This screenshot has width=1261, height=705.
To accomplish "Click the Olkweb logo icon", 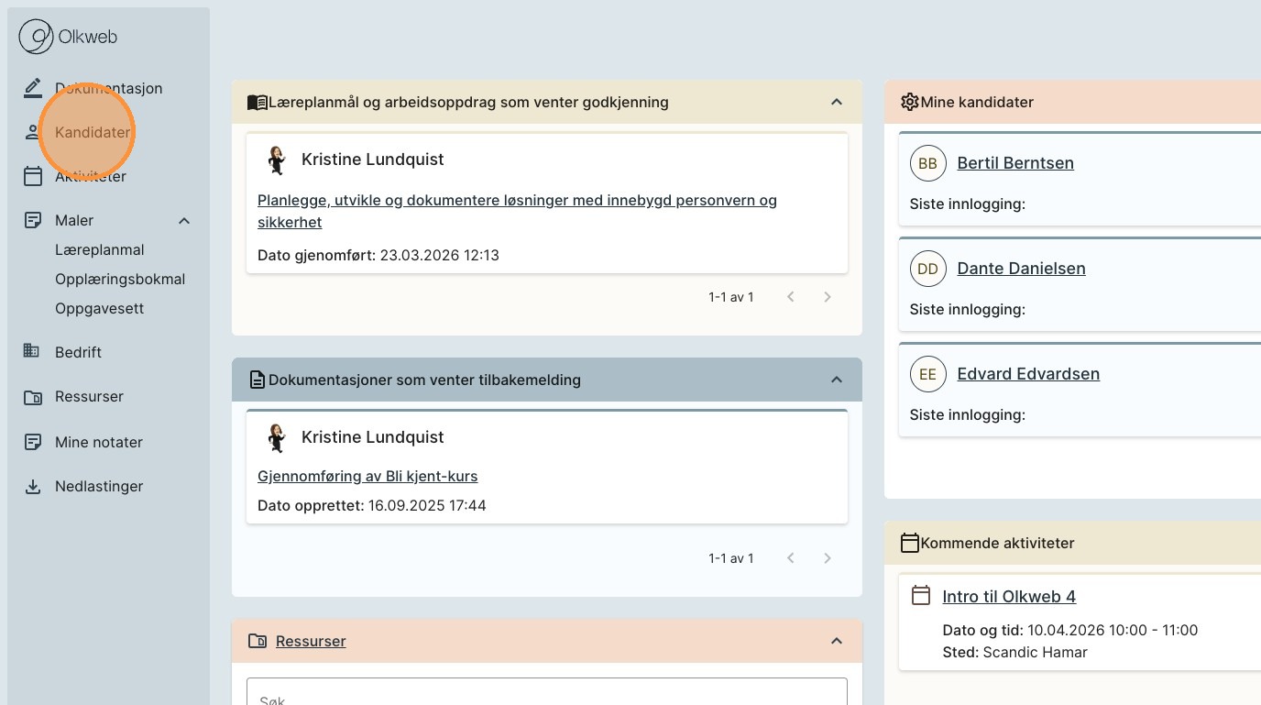I will point(37,38).
